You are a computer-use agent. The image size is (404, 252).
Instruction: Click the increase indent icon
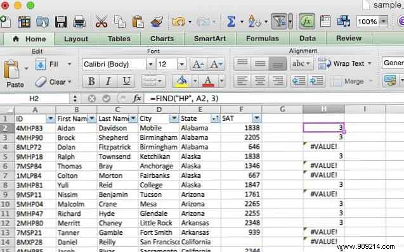point(316,81)
